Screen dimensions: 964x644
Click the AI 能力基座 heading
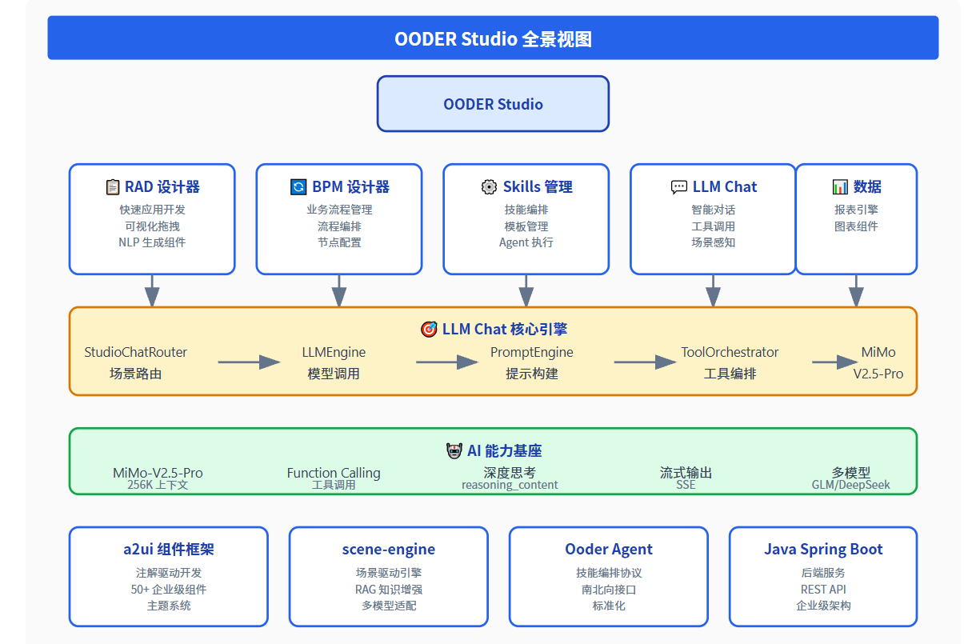click(505, 451)
